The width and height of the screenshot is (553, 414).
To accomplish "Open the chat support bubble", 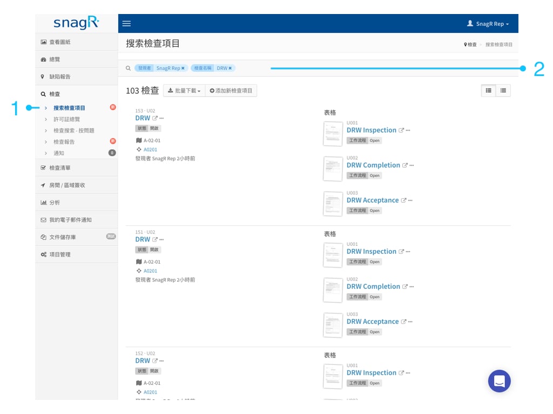I will 499,381.
